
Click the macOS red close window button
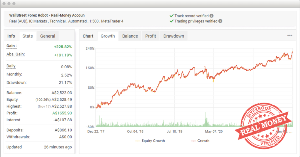coord(4,4)
